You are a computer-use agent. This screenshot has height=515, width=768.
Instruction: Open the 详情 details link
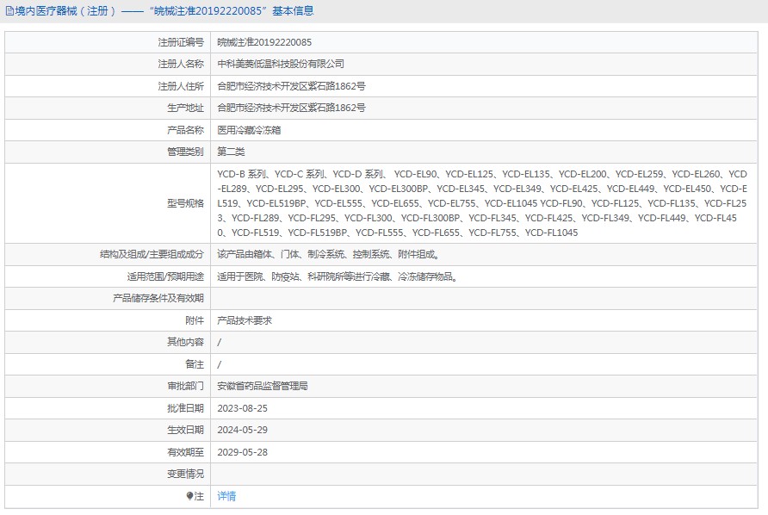point(226,496)
